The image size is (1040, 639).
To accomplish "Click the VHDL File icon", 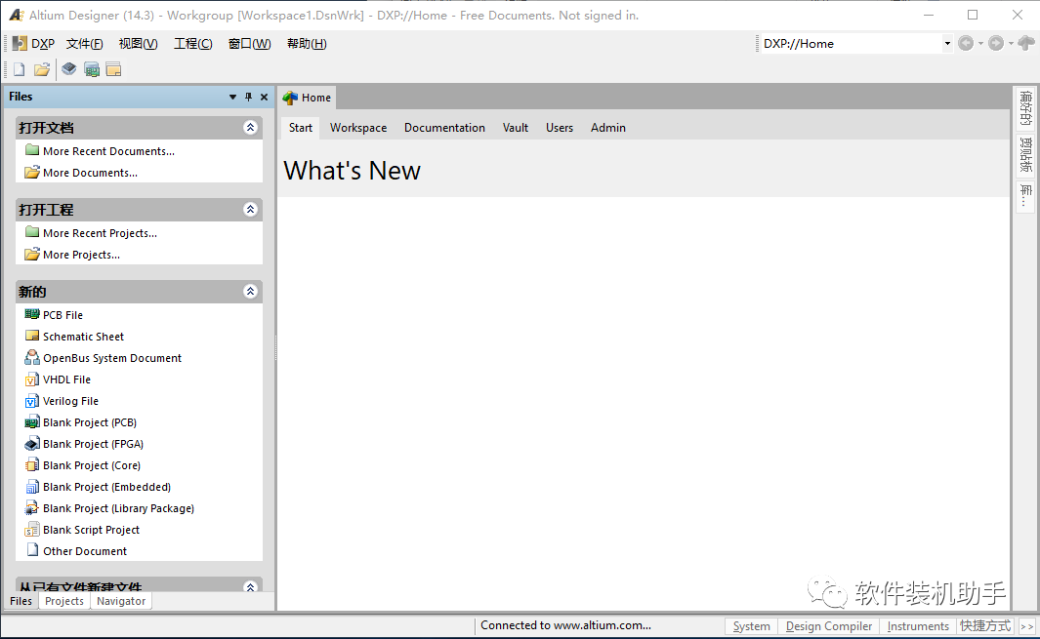I will [x=32, y=379].
